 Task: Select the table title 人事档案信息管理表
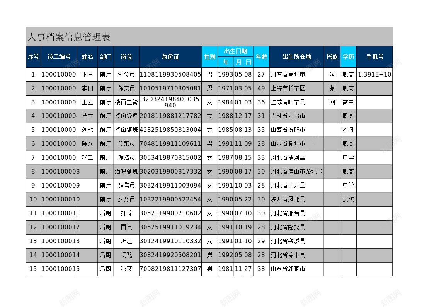[69, 37]
